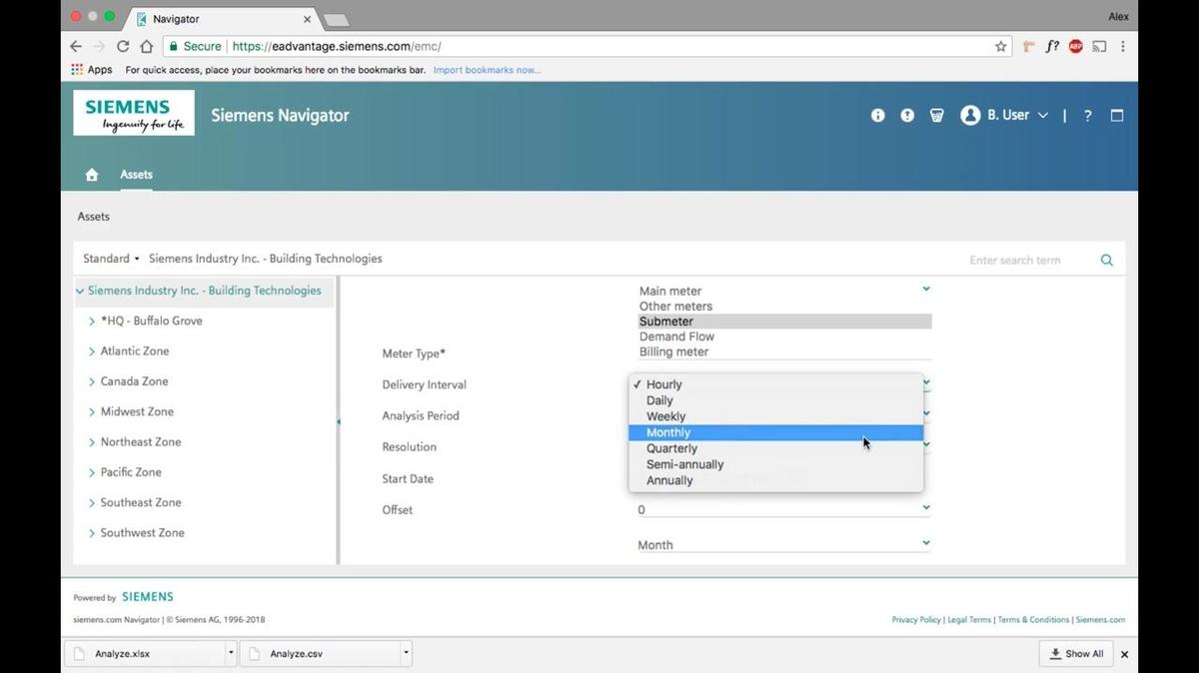The width and height of the screenshot is (1199, 673).
Task: Click the alert exclamation icon in header
Action: 907,116
